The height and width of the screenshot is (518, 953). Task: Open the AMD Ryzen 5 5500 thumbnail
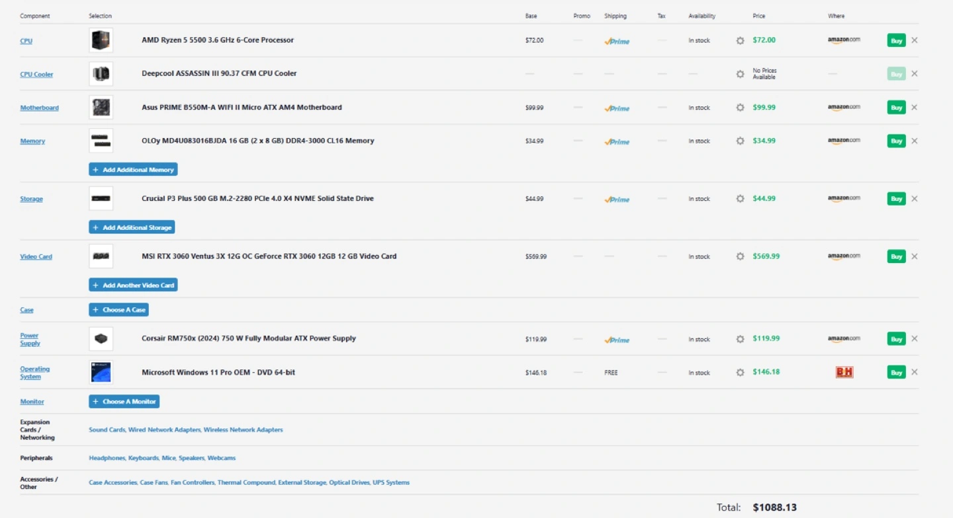(x=101, y=40)
